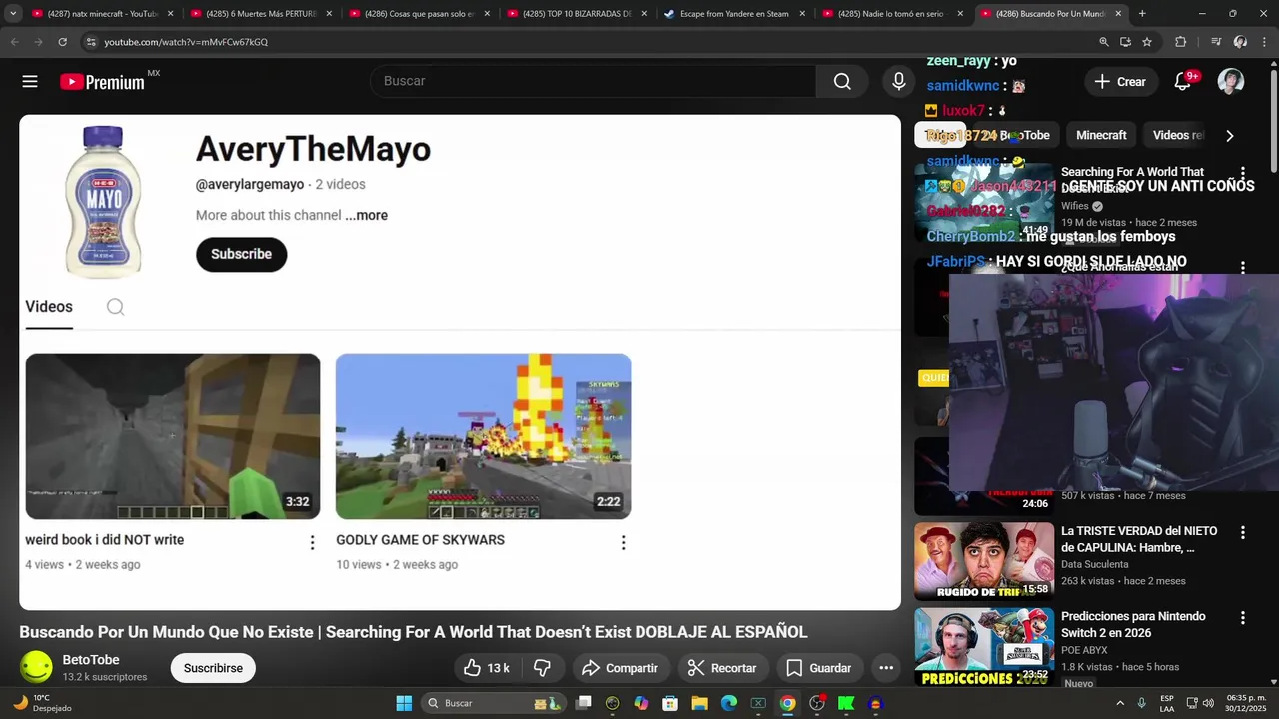Open 'weird book i did NOT write' thumbnail
Screen dimensions: 1279x719
[173, 436]
